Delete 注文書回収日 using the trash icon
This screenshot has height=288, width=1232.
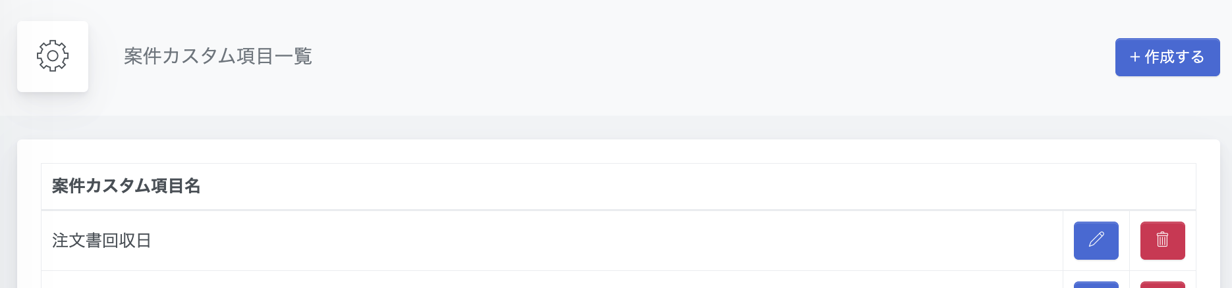[x=1163, y=239]
